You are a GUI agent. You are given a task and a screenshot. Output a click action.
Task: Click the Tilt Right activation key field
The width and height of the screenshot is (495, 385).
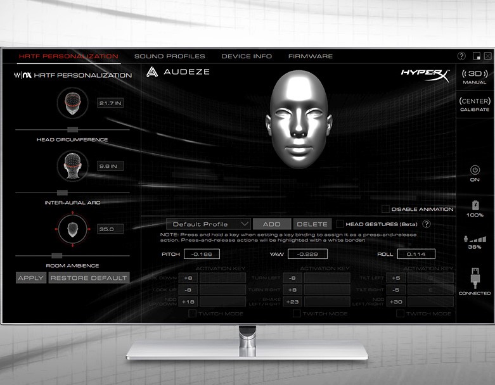pyautogui.click(x=430, y=290)
